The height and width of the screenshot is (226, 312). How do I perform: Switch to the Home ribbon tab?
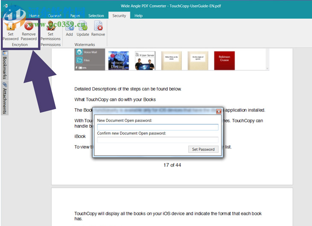click(x=34, y=16)
